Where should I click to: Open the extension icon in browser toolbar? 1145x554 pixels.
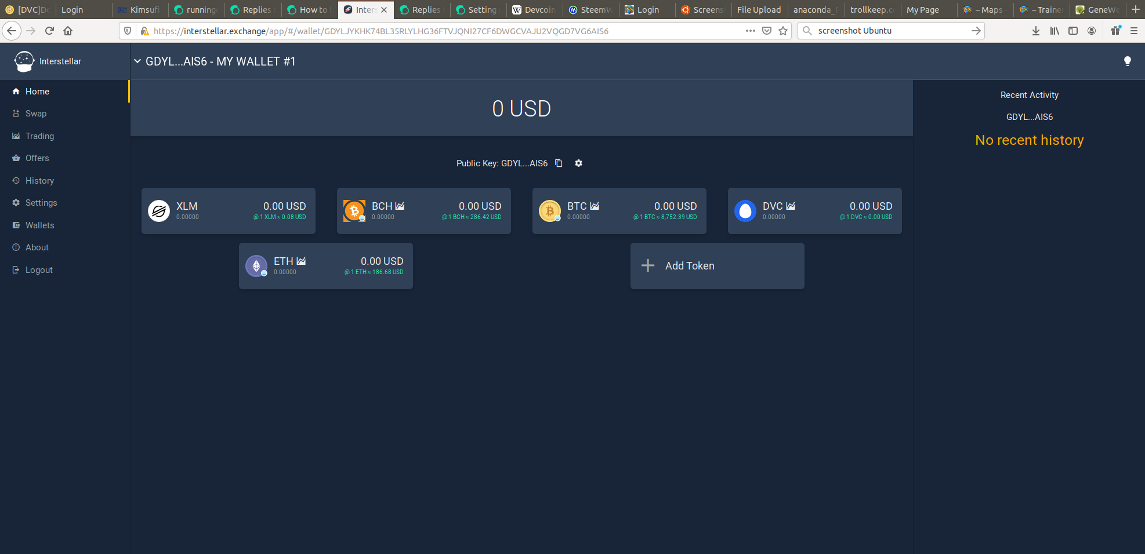point(1115,31)
